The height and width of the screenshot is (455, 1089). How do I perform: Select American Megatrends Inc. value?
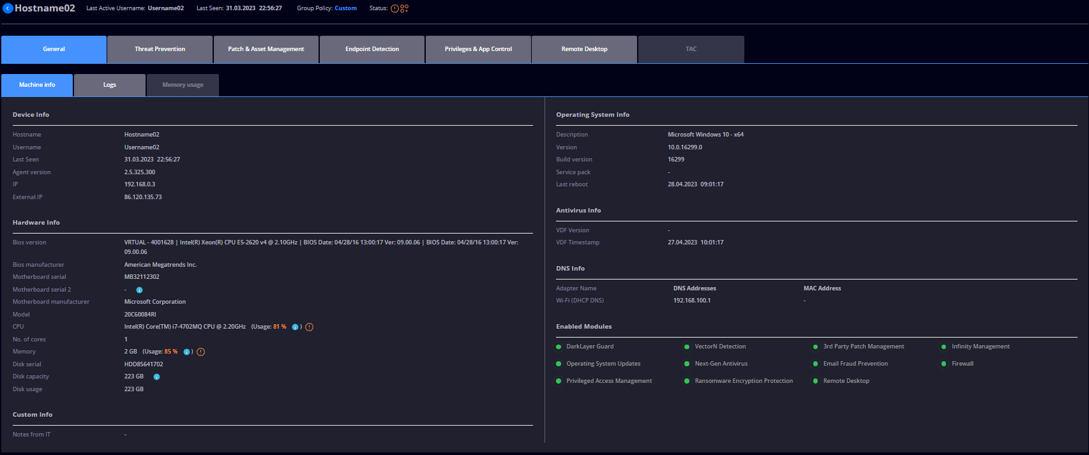[x=160, y=265]
